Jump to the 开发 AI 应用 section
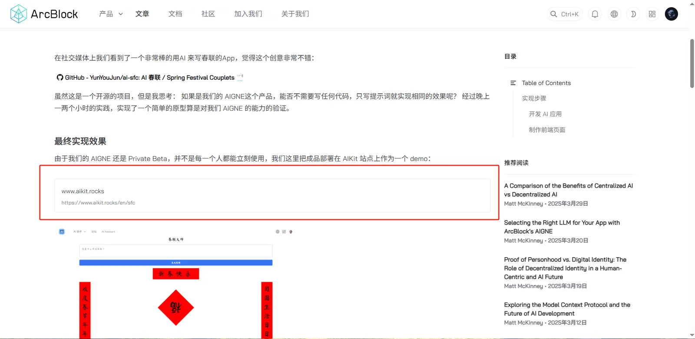Image resolution: width=695 pixels, height=339 pixels. 545,114
